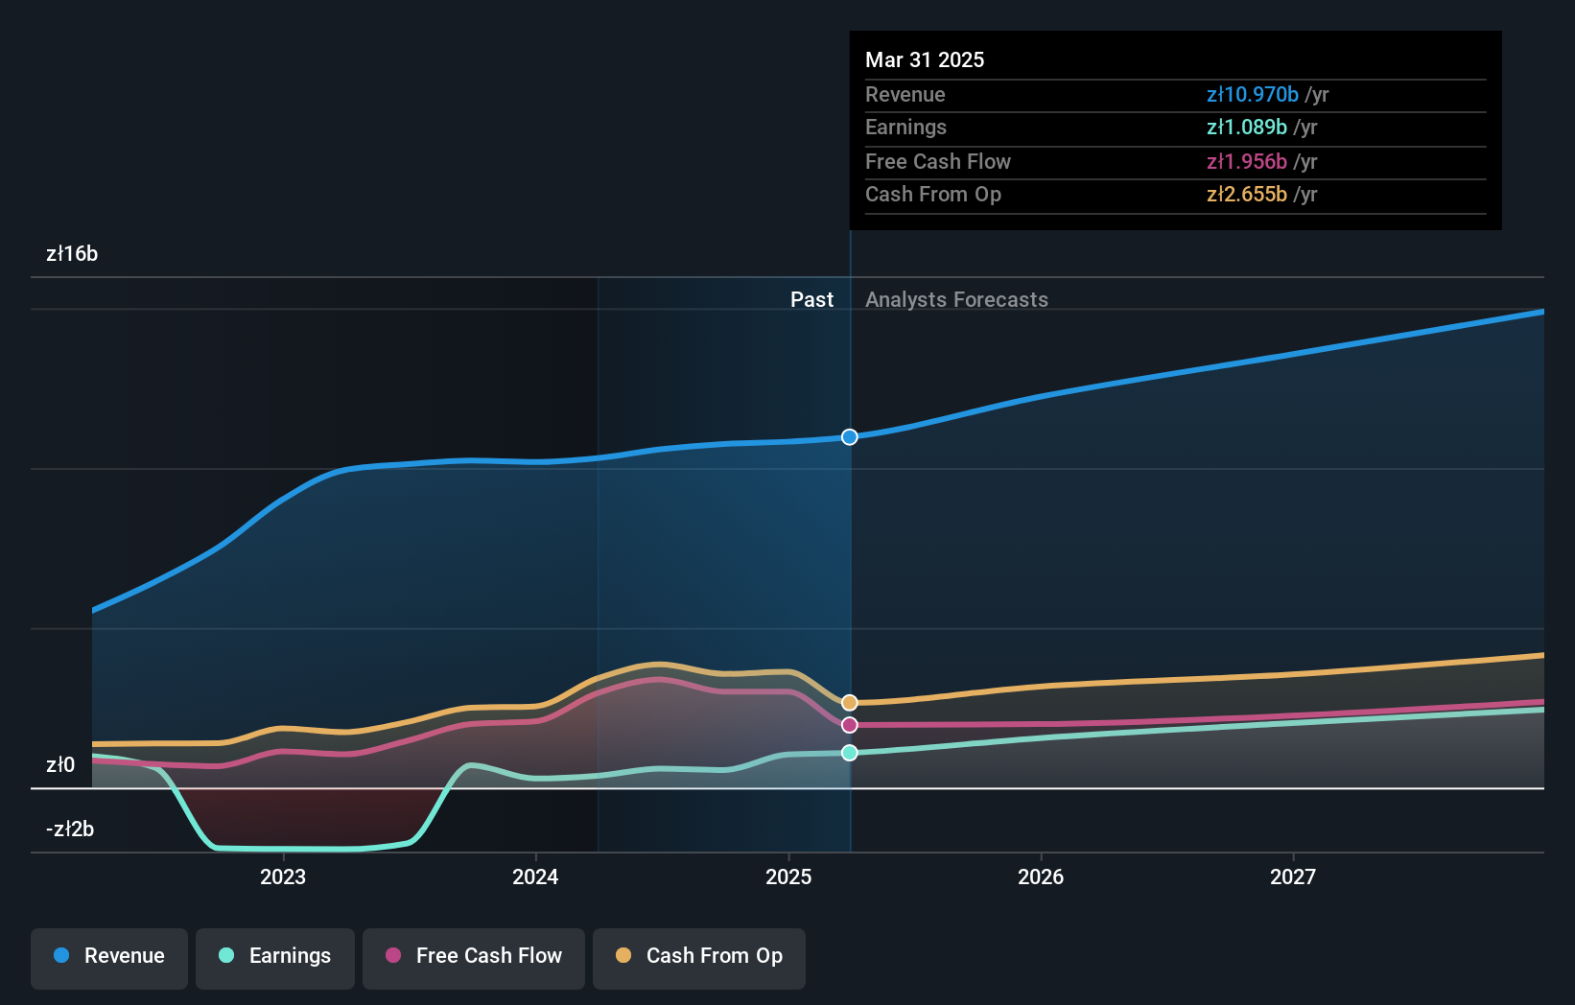This screenshot has width=1575, height=1005.
Task: Click the zł1.089b earnings value
Action: point(1246,128)
